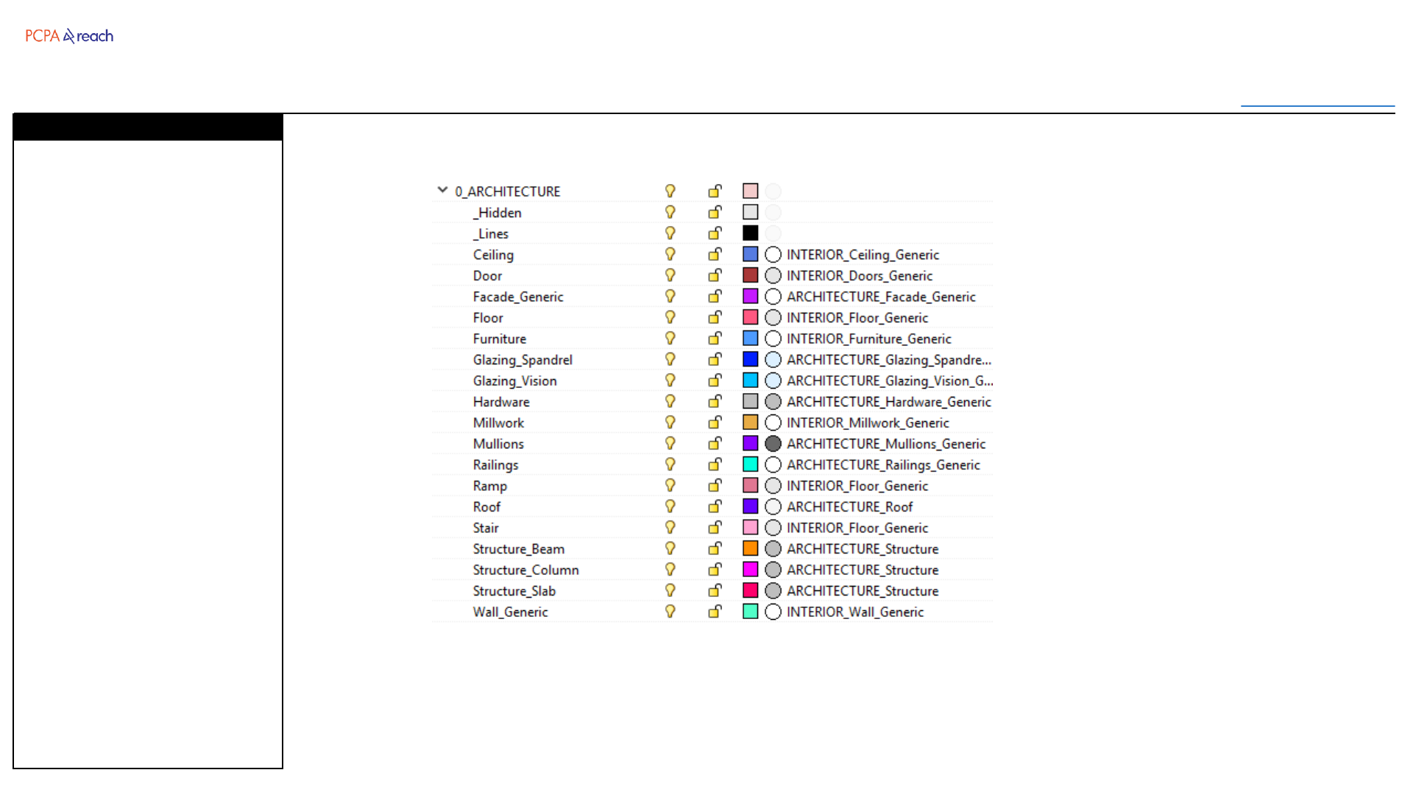1413x795 pixels.
Task: Lock the Door layer
Action: pos(715,275)
